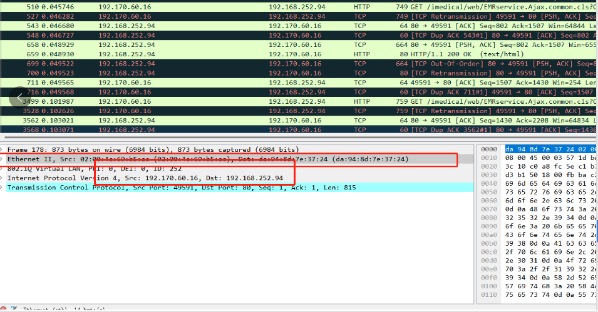Select packet number 3562 row
Screen dimensions: 598x312
[x=299, y=121]
